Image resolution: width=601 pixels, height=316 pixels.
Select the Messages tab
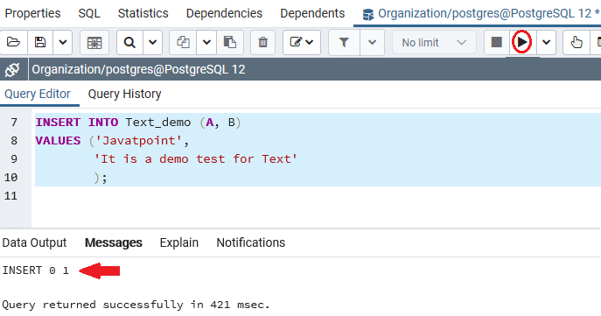(114, 242)
